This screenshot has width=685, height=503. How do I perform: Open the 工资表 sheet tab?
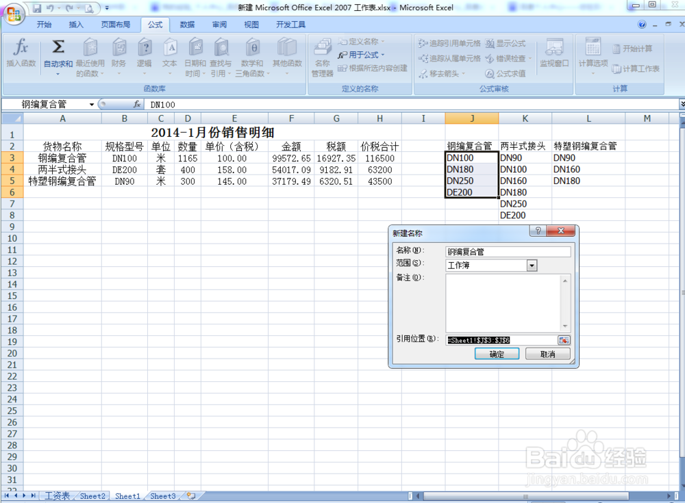click(x=58, y=495)
